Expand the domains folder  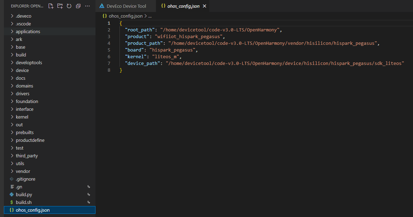[x=50, y=86]
